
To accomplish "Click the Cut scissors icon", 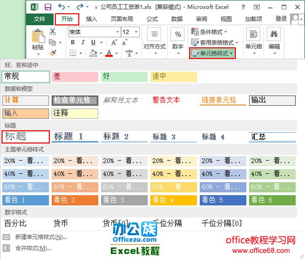I will click(52, 32).
